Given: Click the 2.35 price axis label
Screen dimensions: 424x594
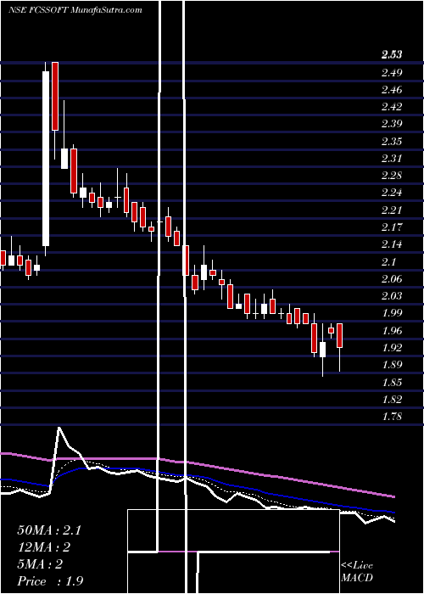Looking at the screenshot, I should (x=391, y=142).
